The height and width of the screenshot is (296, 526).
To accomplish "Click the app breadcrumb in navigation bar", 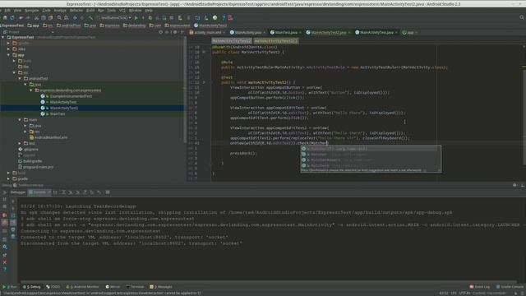I will (x=34, y=25).
